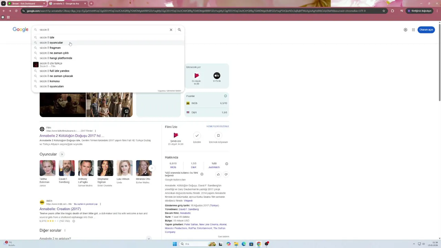Bookmark this page with the star icon
The width and height of the screenshot is (441, 248).
(384, 11)
